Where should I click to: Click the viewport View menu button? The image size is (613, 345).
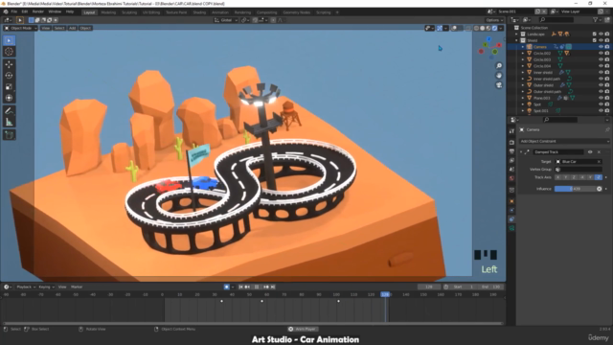45,28
